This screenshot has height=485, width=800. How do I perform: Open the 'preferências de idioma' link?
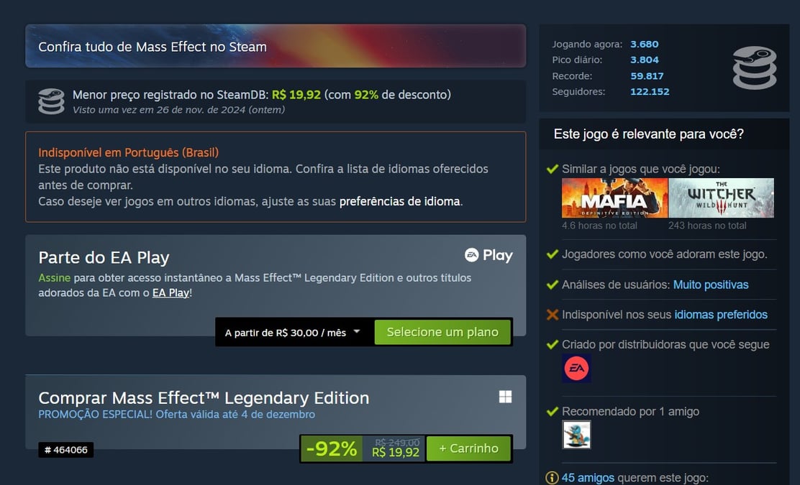(x=399, y=201)
